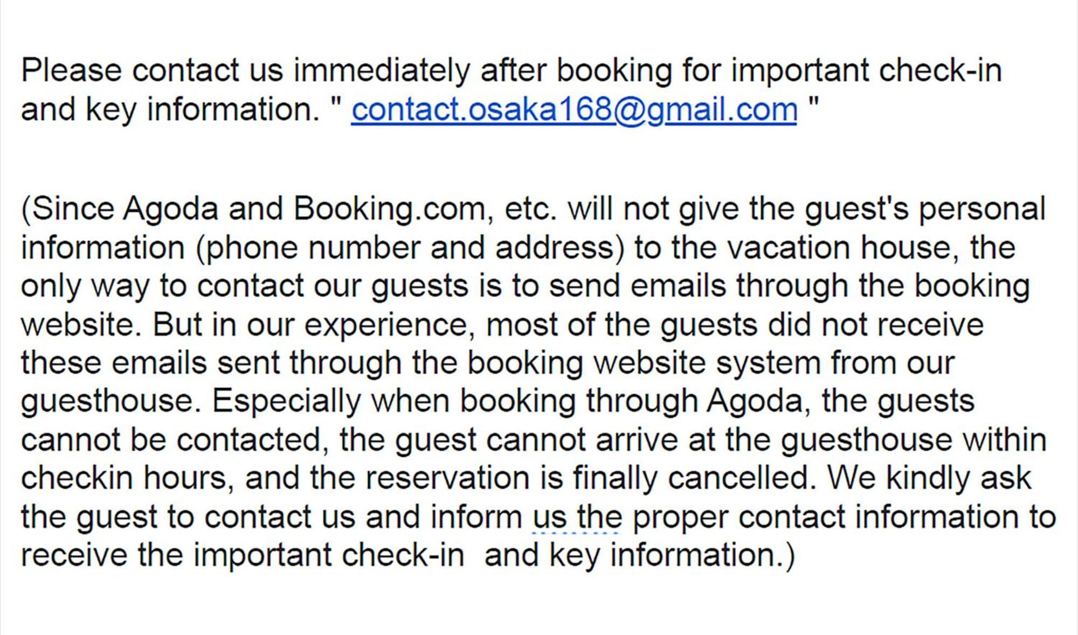The width and height of the screenshot is (1078, 635).
Task: Click the closing quotation mark after the email
Action: click(x=813, y=102)
